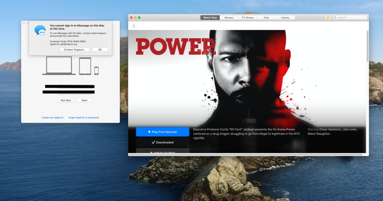Click Add to Up Next button
Viewport: 383px width, 201px height.
[x=163, y=151]
